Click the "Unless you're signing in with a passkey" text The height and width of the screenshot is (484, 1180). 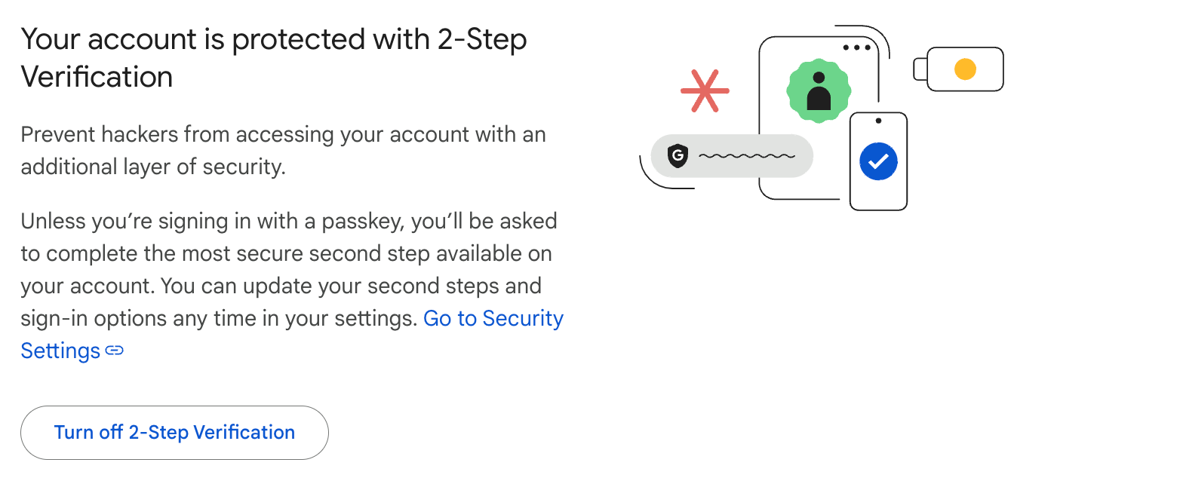tap(289, 222)
